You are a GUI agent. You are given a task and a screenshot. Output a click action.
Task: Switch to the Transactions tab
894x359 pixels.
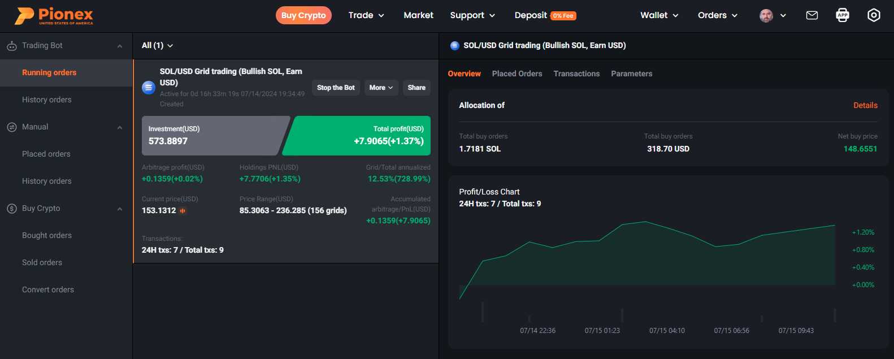click(576, 74)
